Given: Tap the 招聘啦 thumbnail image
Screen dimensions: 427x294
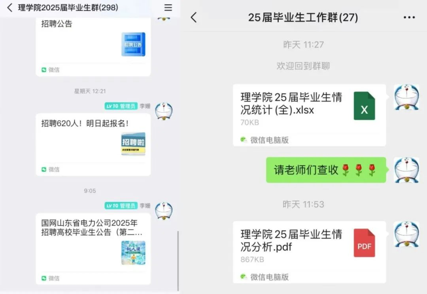Looking at the screenshot, I should coord(133,144).
